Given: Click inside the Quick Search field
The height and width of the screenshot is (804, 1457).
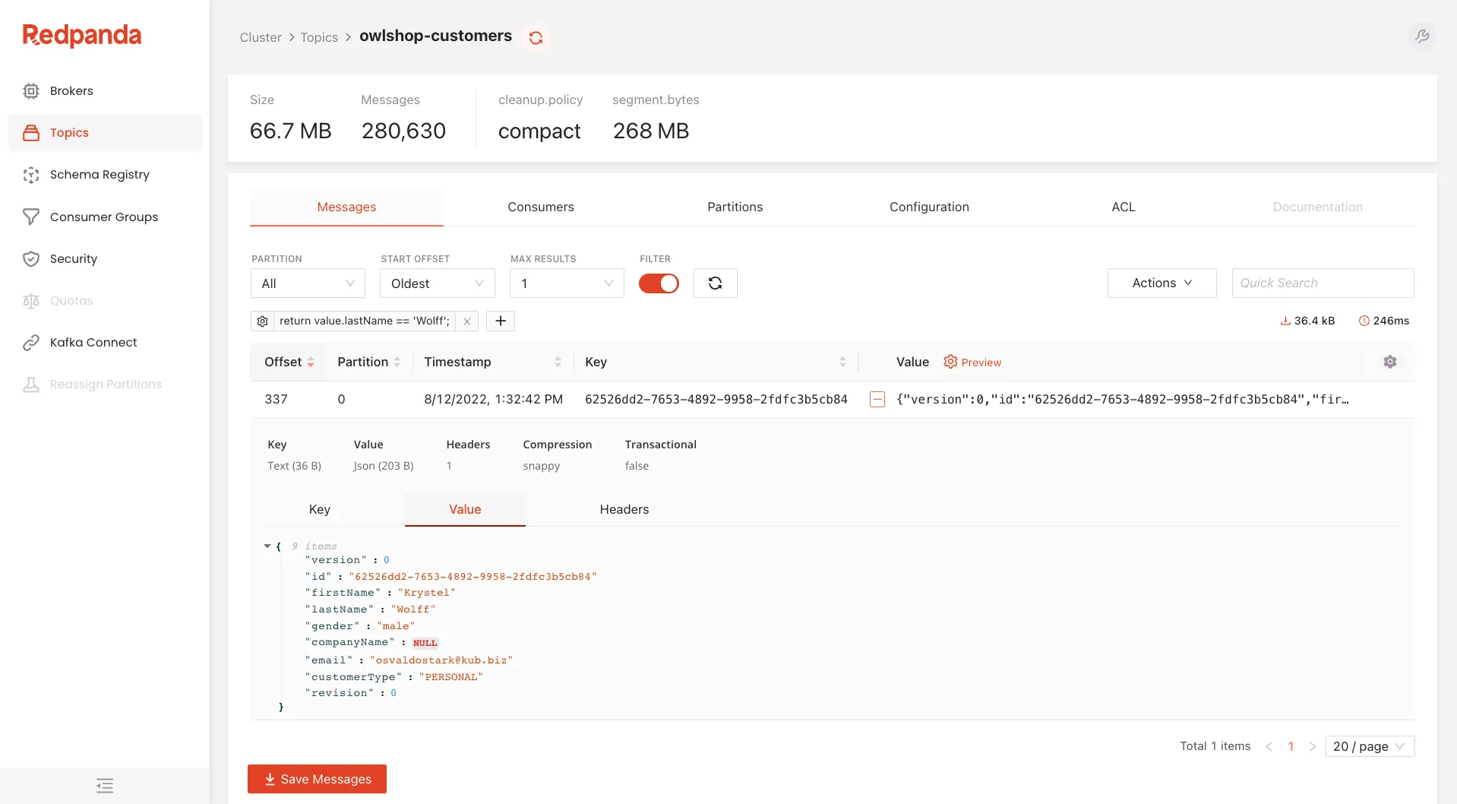Looking at the screenshot, I should (1322, 283).
